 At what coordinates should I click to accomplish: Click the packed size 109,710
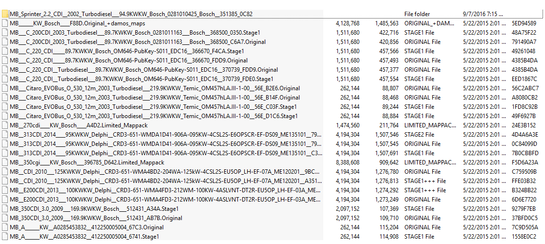coord(389,218)
